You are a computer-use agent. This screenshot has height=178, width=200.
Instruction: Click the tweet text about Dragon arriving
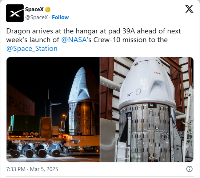pos(93,40)
